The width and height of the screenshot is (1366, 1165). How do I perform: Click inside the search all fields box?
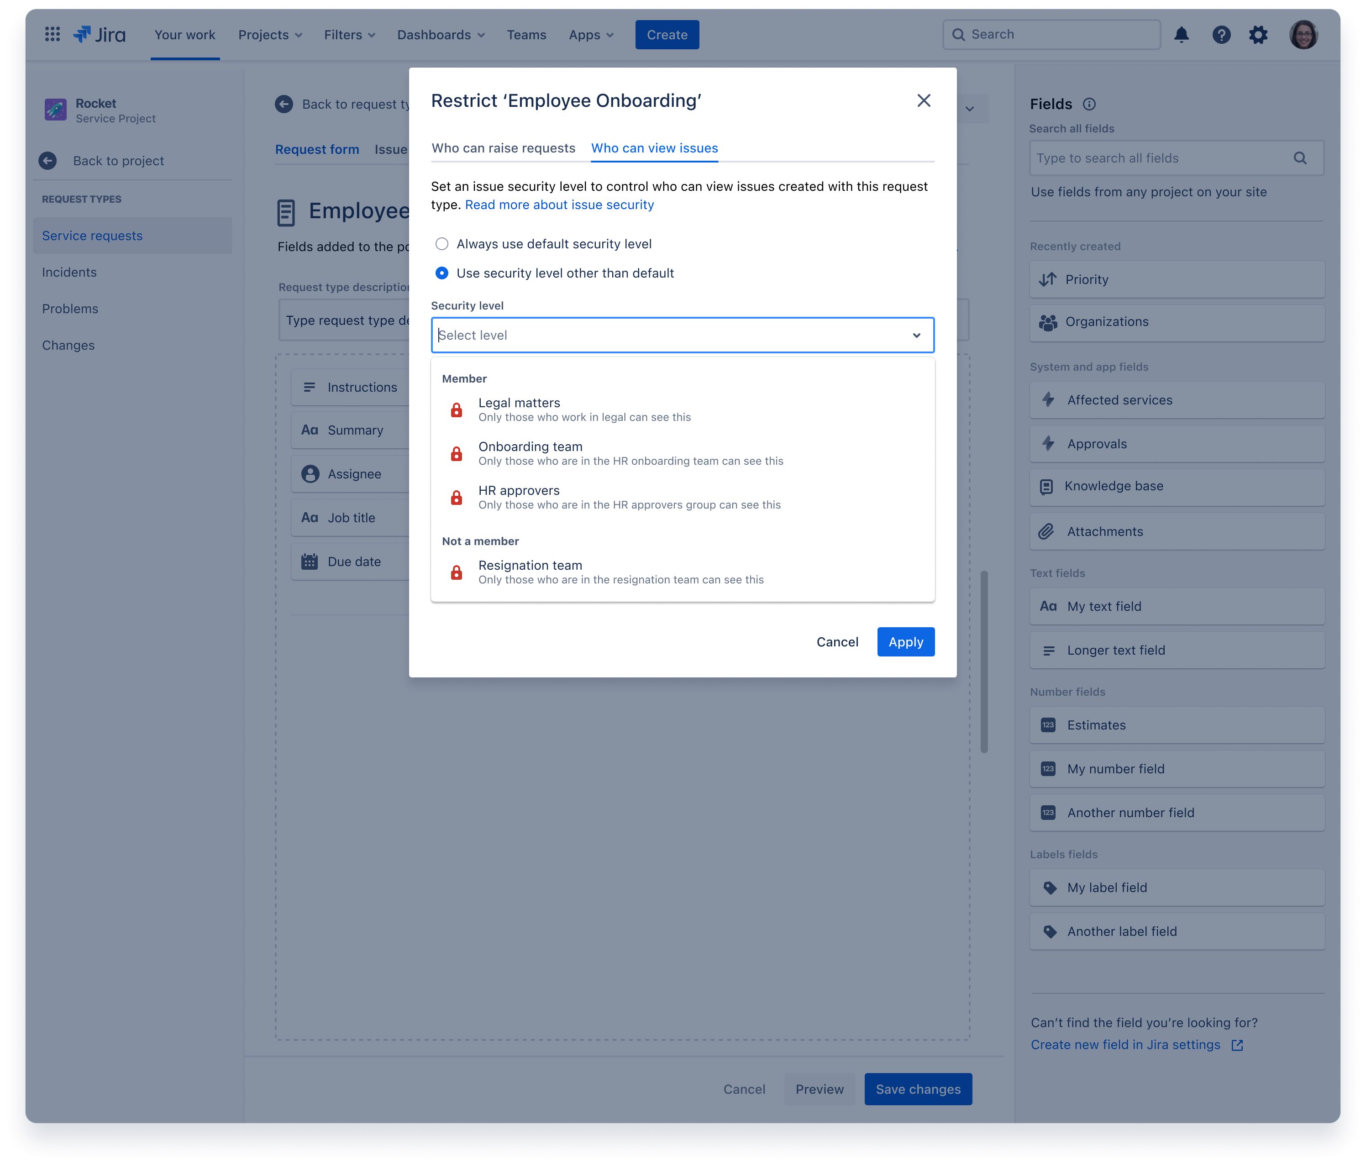click(1160, 158)
